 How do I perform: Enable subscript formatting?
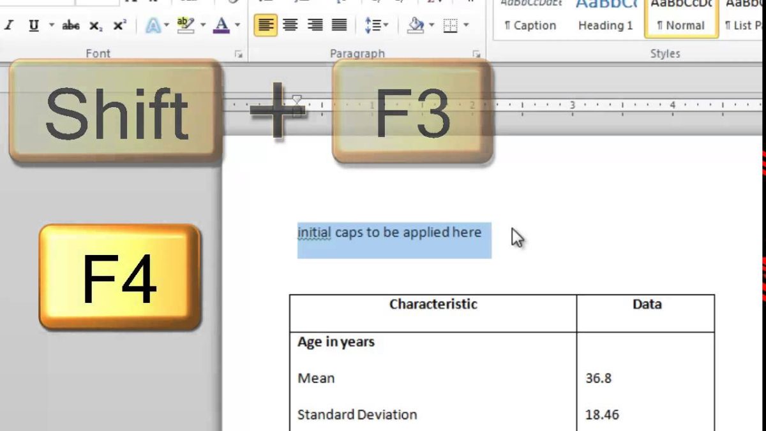pos(95,26)
